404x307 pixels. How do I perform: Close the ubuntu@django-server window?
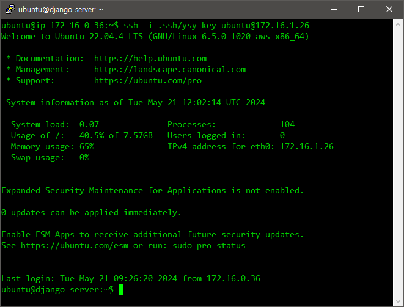coord(389,9)
